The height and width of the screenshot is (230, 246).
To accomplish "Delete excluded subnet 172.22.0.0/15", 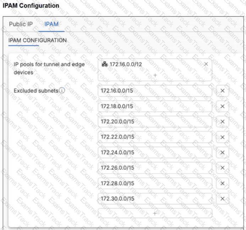I will tap(223, 137).
